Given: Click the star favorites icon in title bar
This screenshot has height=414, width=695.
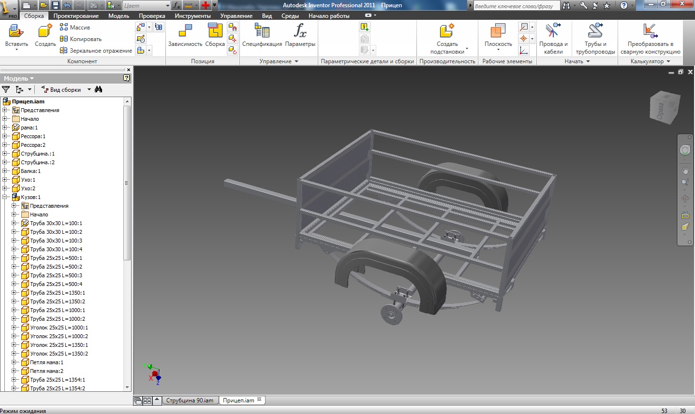Looking at the screenshot, I should pos(606,5).
